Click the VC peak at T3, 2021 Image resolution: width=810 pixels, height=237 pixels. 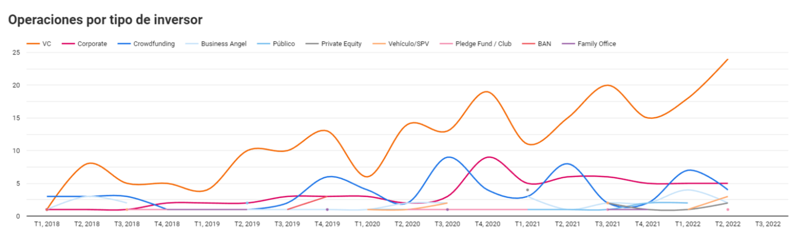[608, 85]
